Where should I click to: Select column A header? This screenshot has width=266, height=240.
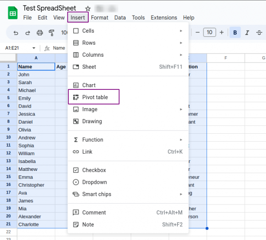click(36, 58)
